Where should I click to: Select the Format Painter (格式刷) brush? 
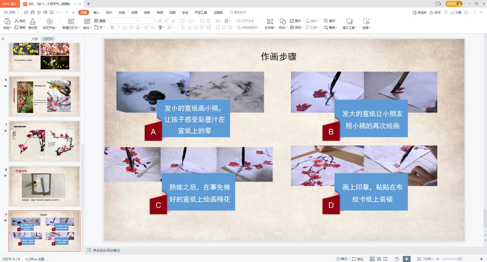click(33, 21)
